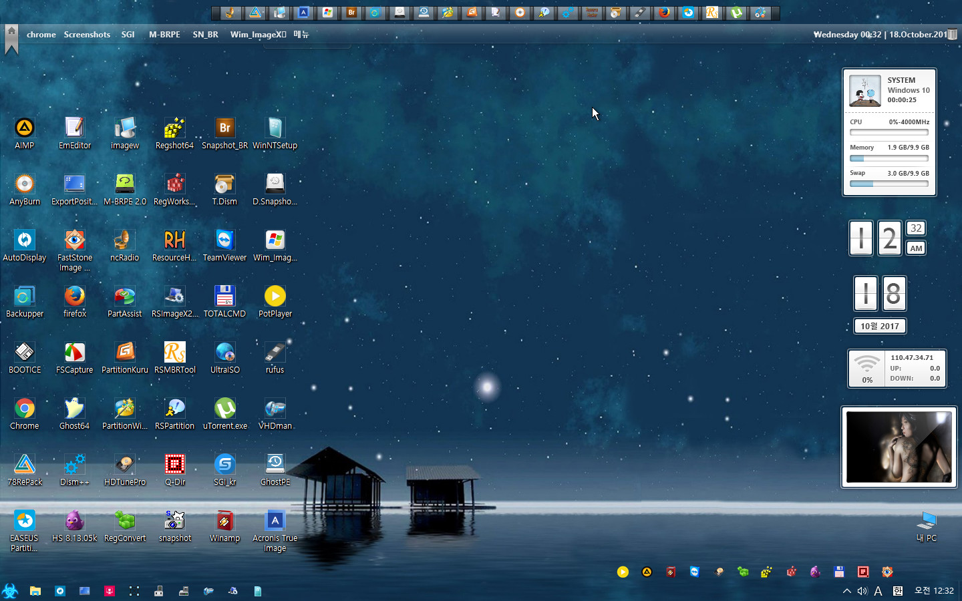Viewport: 962px width, 601px height.
Task: Toggle the 한 IME language indicator
Action: click(x=898, y=591)
